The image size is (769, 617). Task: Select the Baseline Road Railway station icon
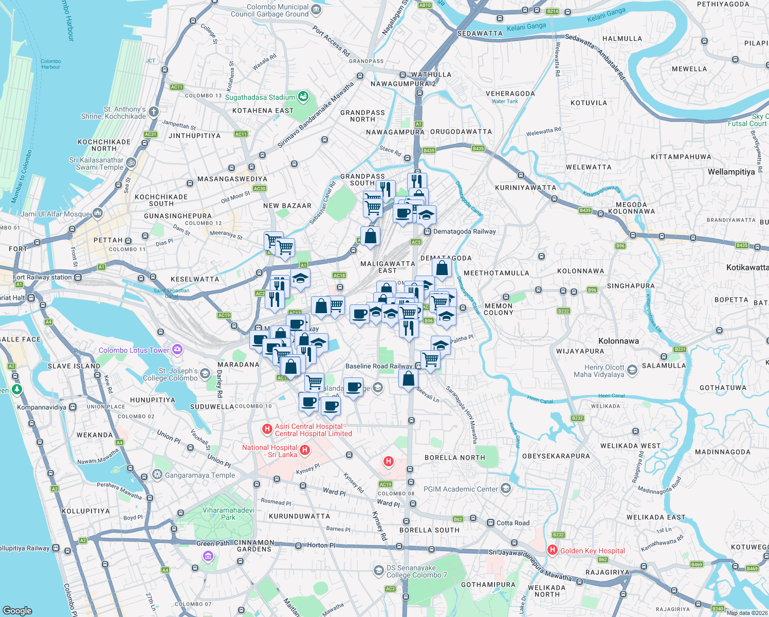point(417,366)
